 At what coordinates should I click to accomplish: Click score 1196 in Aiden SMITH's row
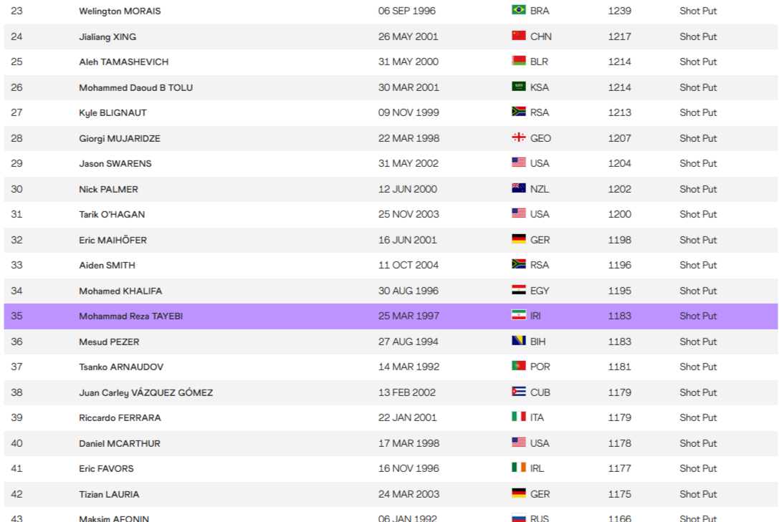619,265
